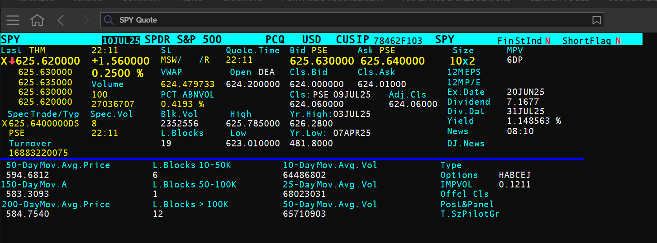Go to the home page icon

[x=37, y=20]
